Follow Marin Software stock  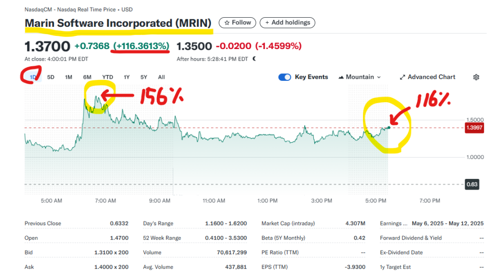tap(237, 23)
